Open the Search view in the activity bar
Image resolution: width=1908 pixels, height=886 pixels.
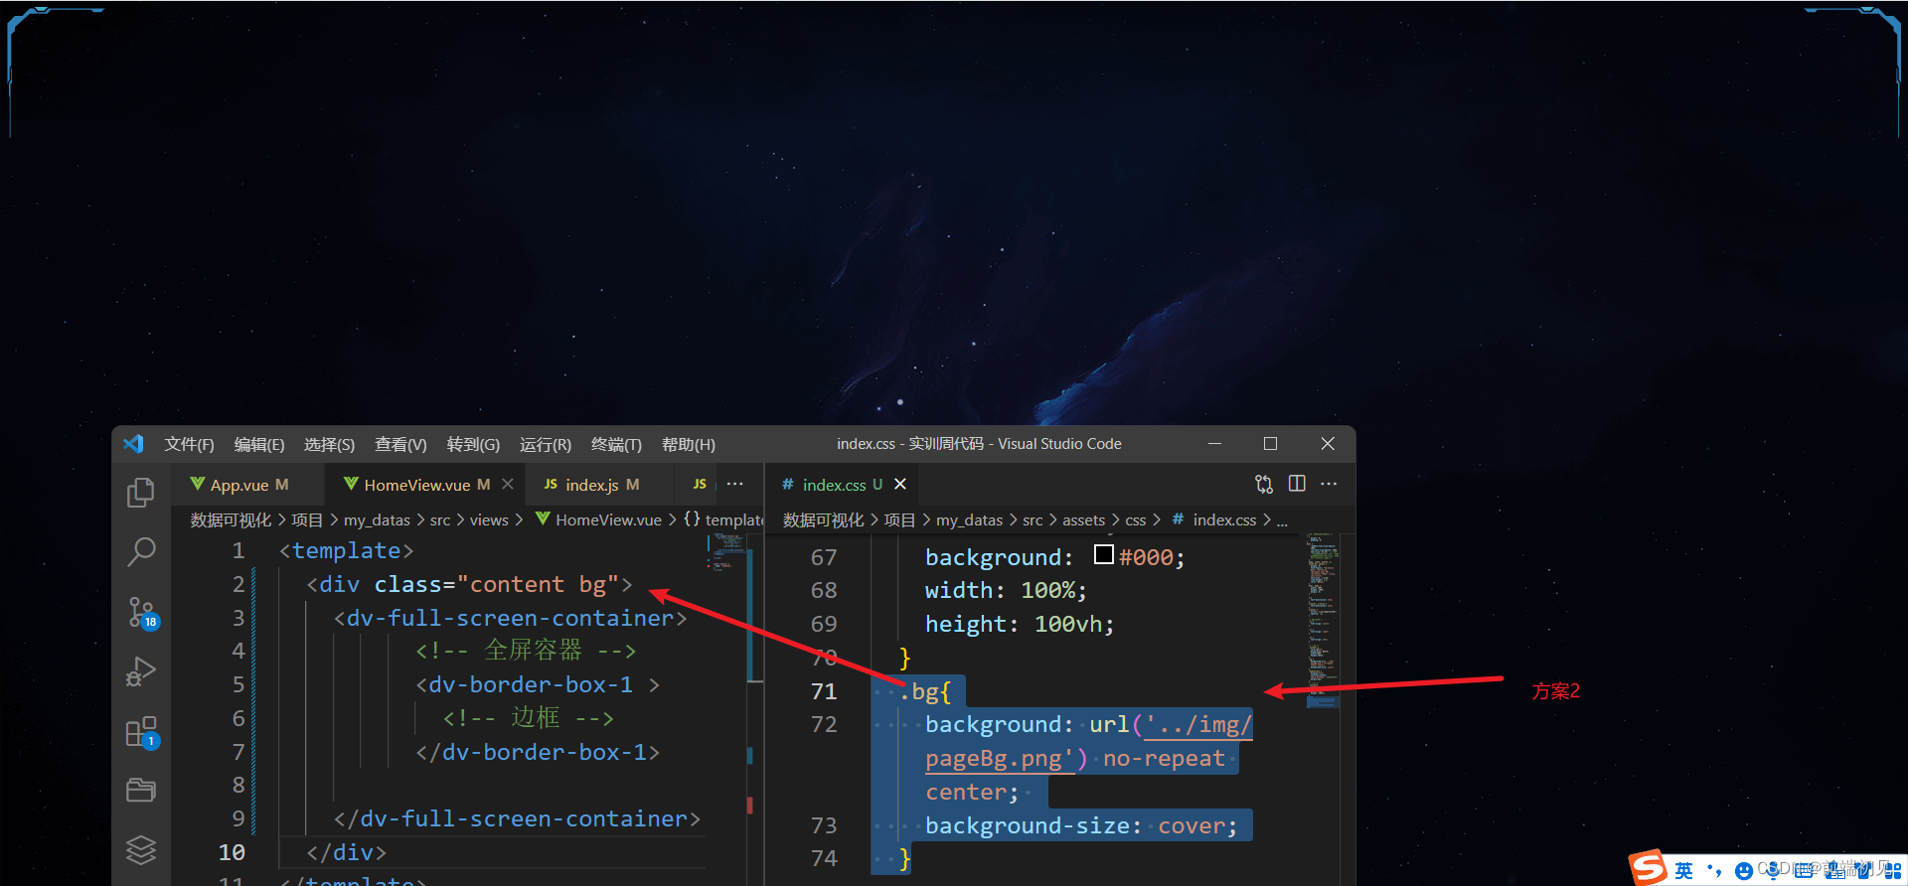(141, 551)
